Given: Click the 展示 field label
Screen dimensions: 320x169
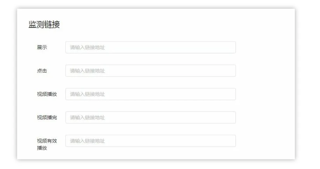Looking at the screenshot, I should tap(42, 47).
